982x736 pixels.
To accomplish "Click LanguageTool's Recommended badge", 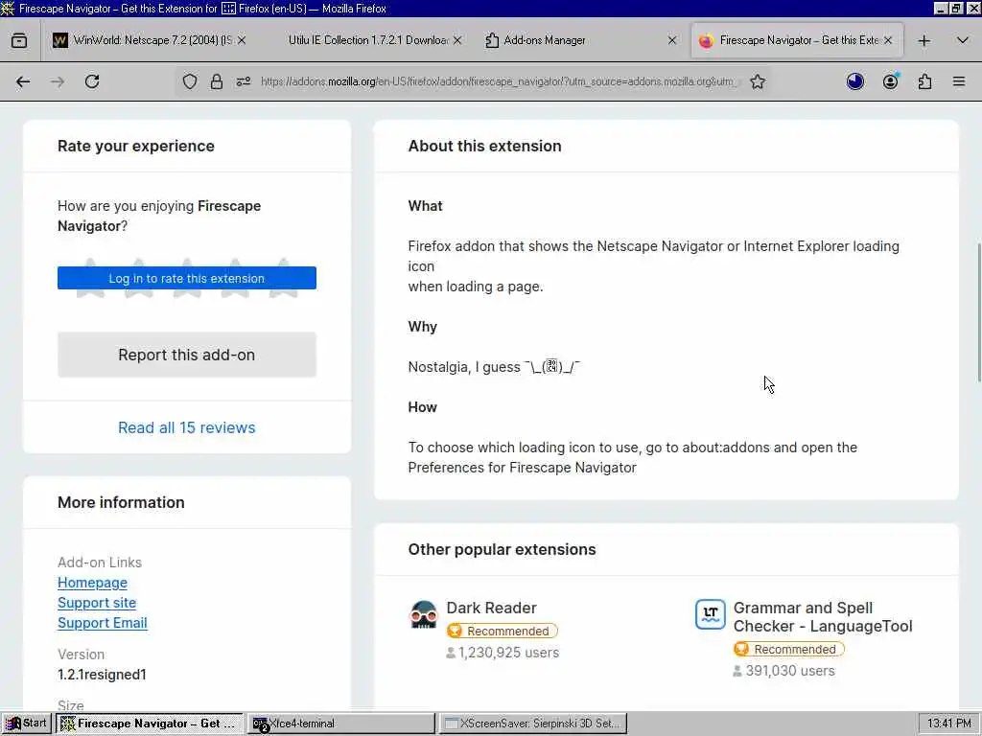I will [789, 649].
